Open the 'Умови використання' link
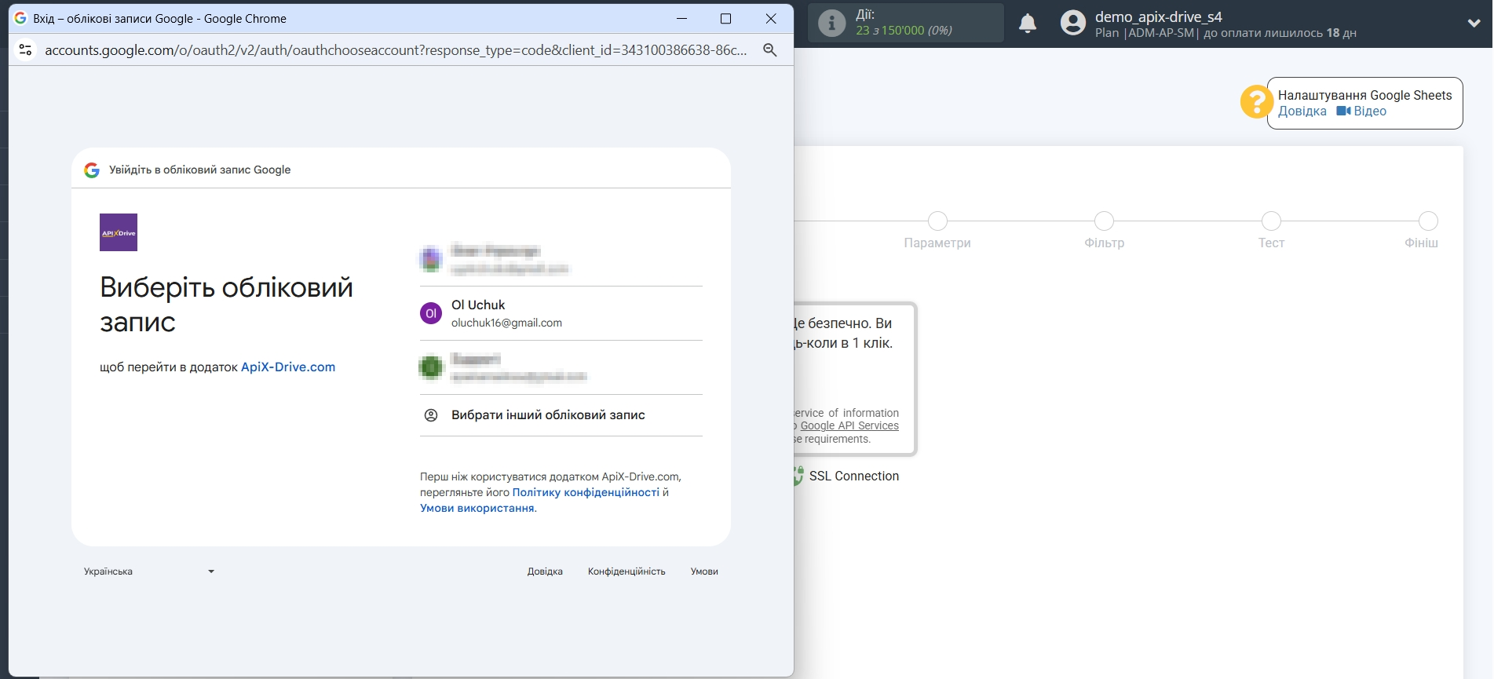This screenshot has height=679, width=1494. click(477, 508)
